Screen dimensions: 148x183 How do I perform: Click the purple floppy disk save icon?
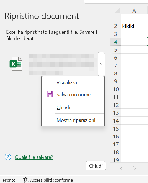pos(50,94)
